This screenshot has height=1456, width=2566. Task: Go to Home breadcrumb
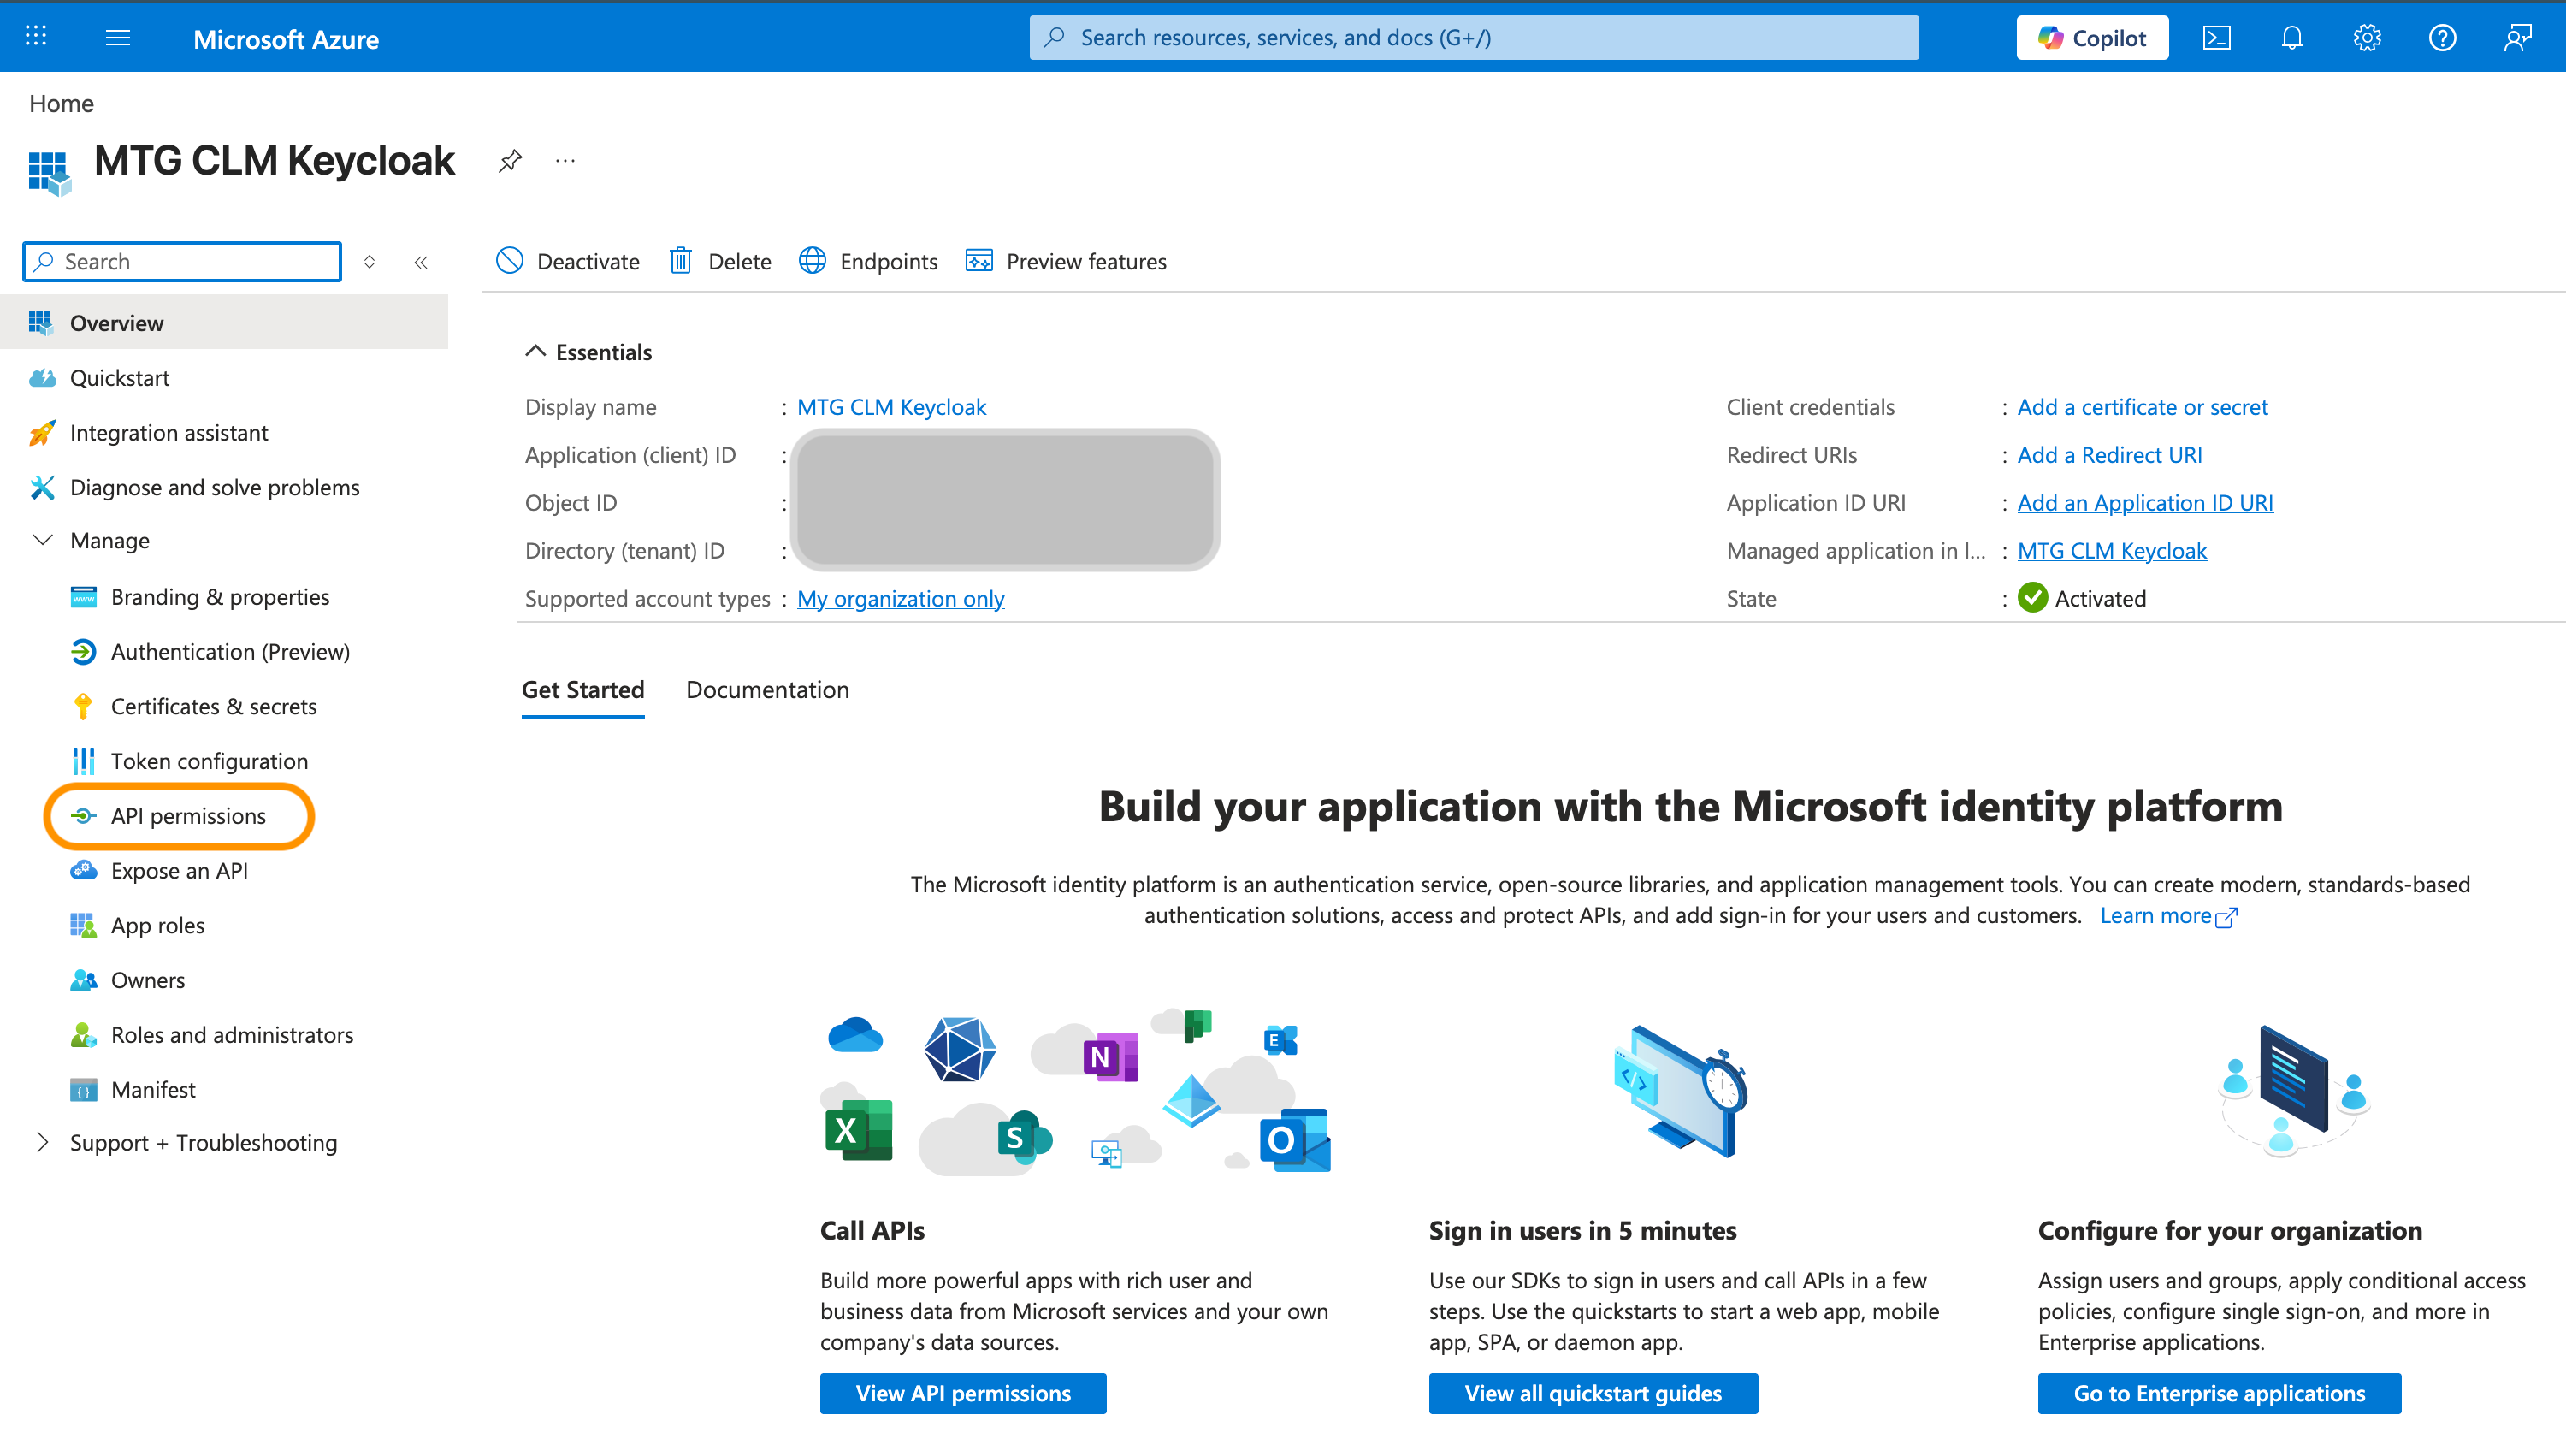pyautogui.click(x=61, y=103)
